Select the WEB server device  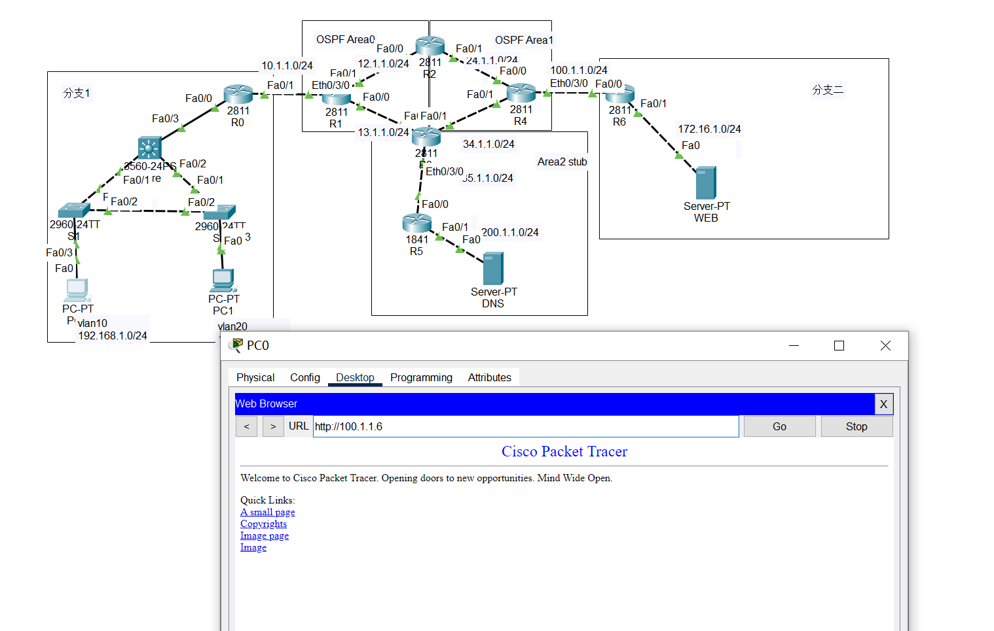click(706, 183)
